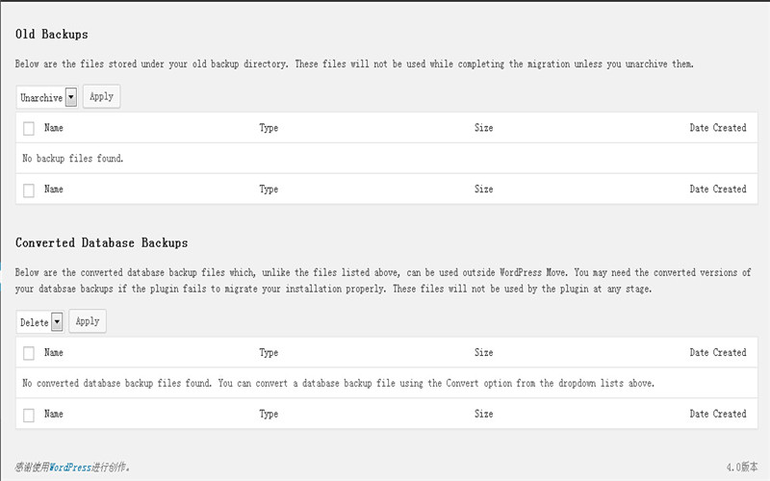Tick select-all checkbox in Converted Backups footer
The image size is (770, 481).
click(29, 415)
